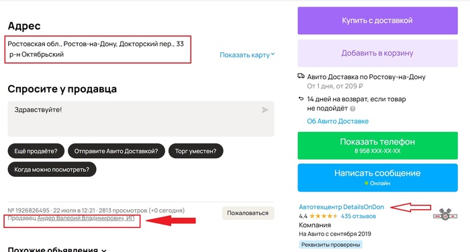Click the Написать сообщение button
Image resolution: width=470 pixels, height=252 pixels.
(x=377, y=178)
